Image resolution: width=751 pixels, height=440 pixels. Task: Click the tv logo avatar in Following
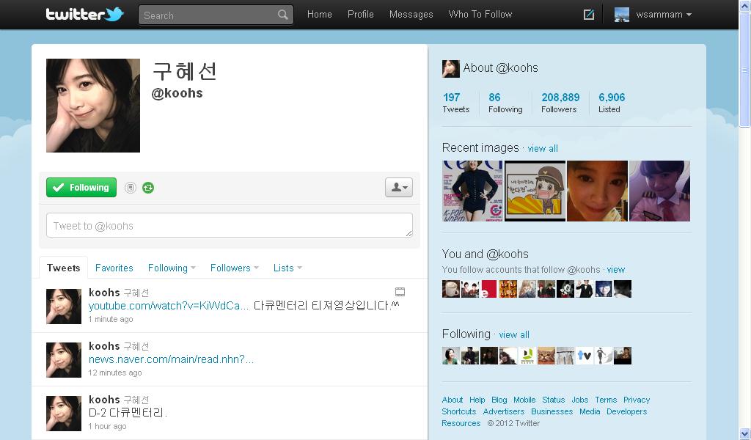click(585, 356)
